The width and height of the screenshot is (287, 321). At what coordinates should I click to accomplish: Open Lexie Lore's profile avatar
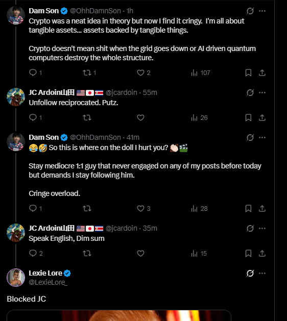click(16, 278)
